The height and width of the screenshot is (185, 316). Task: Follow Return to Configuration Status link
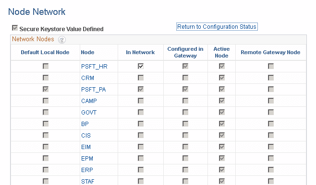217,27
